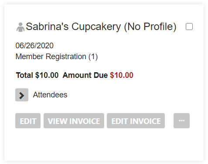The height and width of the screenshot is (164, 208).
Task: Open the three-dots more actions menu
Action: click(x=181, y=121)
